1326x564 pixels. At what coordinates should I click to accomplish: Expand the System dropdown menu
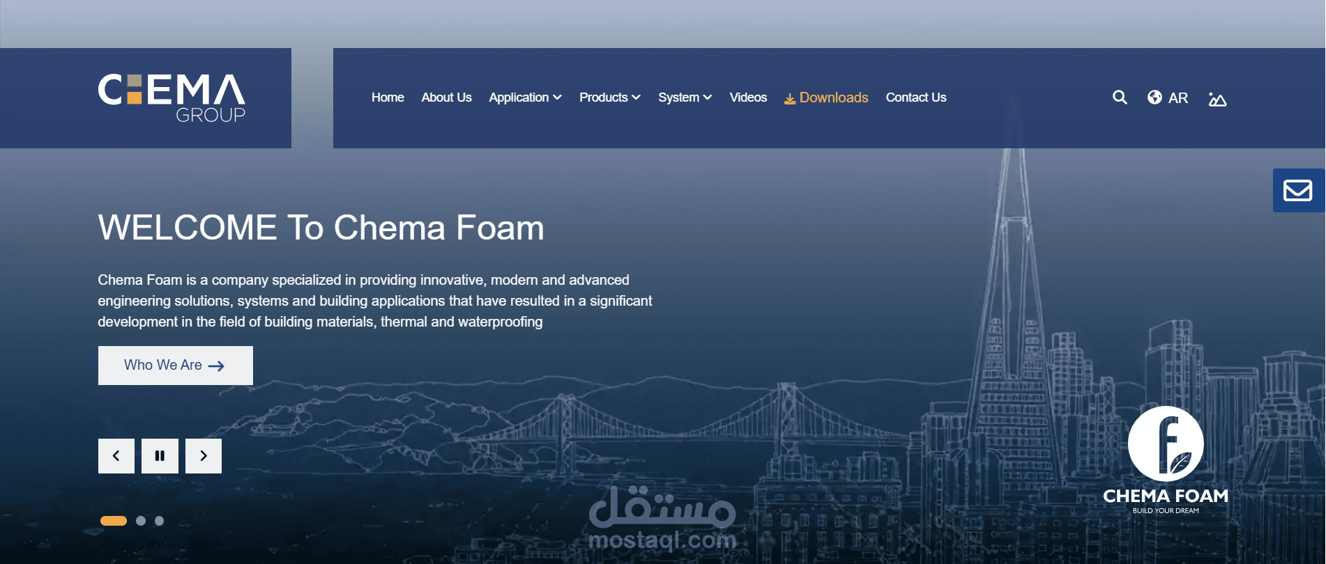point(685,97)
